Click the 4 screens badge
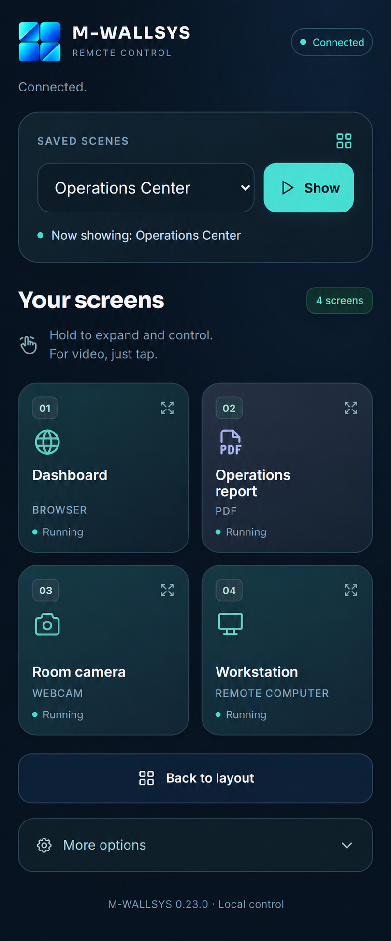Viewport: 391px width, 941px height. (x=340, y=301)
